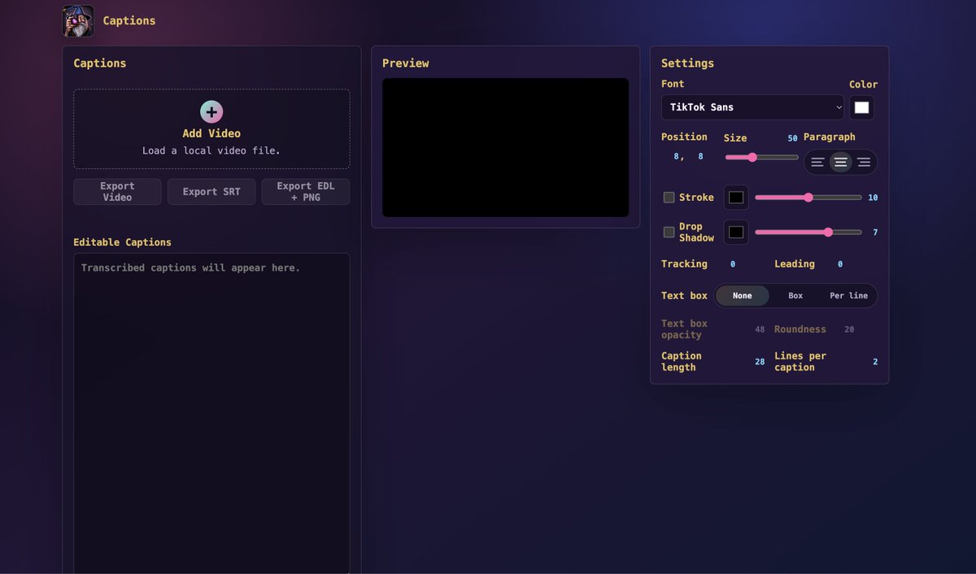
Task: Click the Captions title beside the logo
Action: tap(129, 21)
